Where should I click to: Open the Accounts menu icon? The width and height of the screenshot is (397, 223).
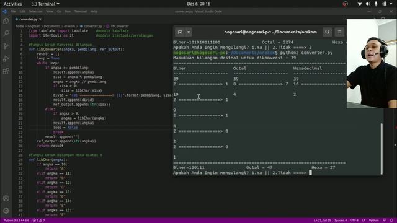[x=6, y=198]
